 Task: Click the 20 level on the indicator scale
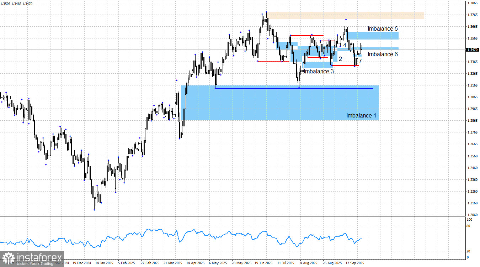click(x=469, y=251)
